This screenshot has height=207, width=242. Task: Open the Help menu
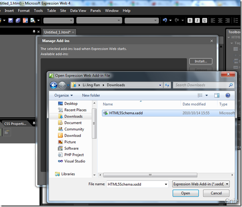[x=127, y=11]
